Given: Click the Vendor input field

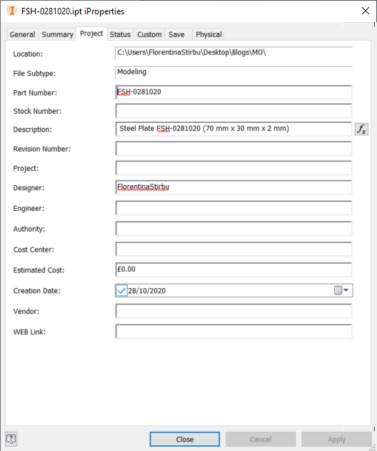Looking at the screenshot, I should pos(233,311).
